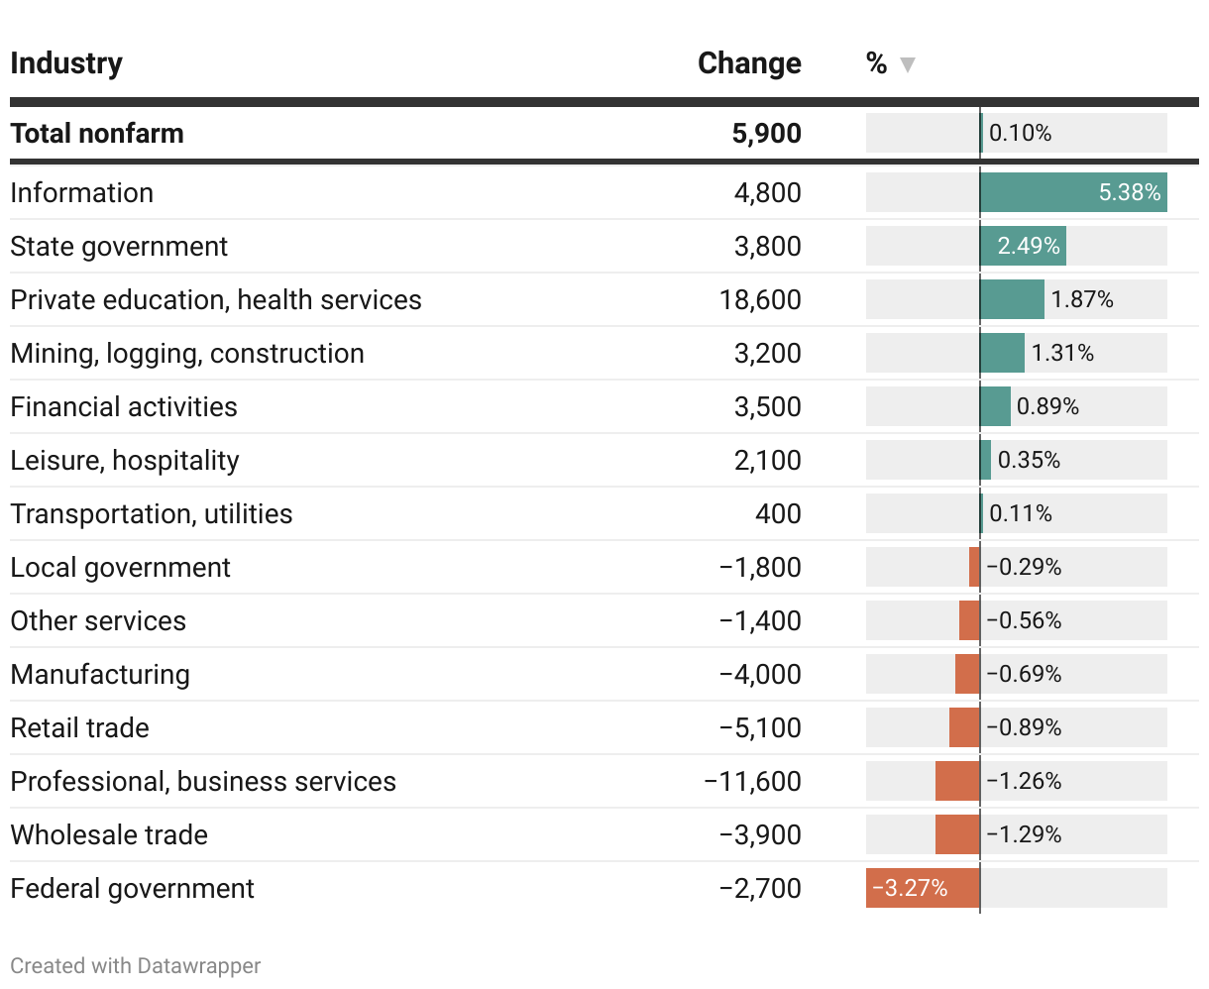Select the Wholesale trade row label
This screenshot has width=1209, height=989.
coord(109,834)
